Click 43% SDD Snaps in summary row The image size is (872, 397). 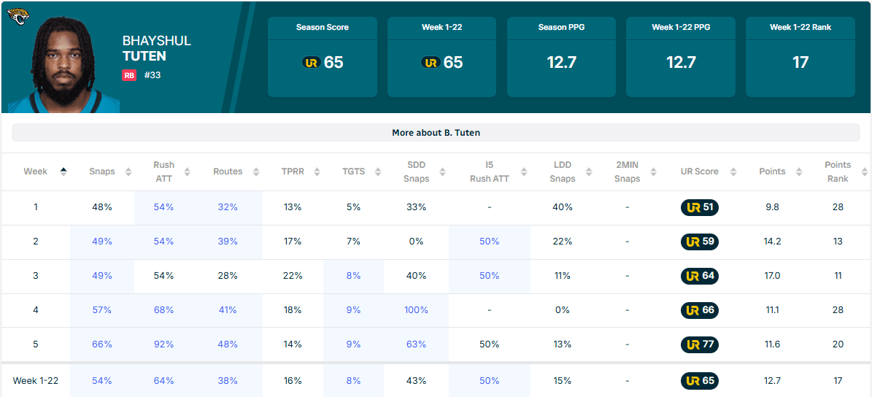(416, 381)
